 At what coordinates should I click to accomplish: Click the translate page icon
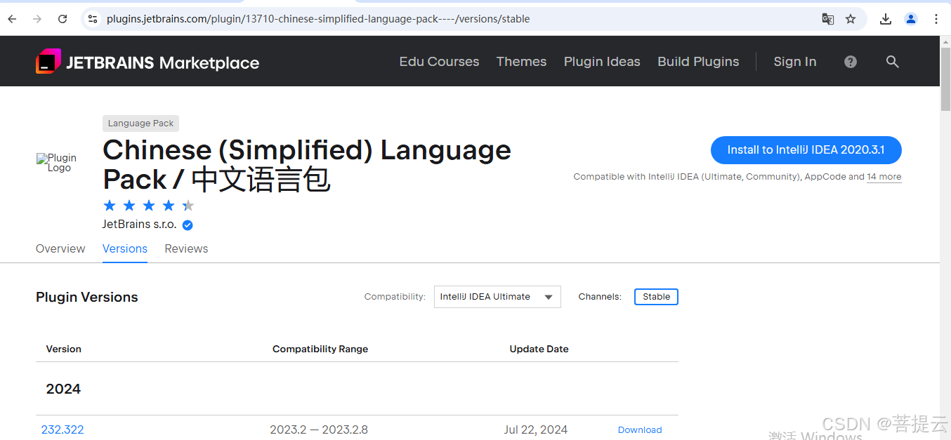click(828, 19)
